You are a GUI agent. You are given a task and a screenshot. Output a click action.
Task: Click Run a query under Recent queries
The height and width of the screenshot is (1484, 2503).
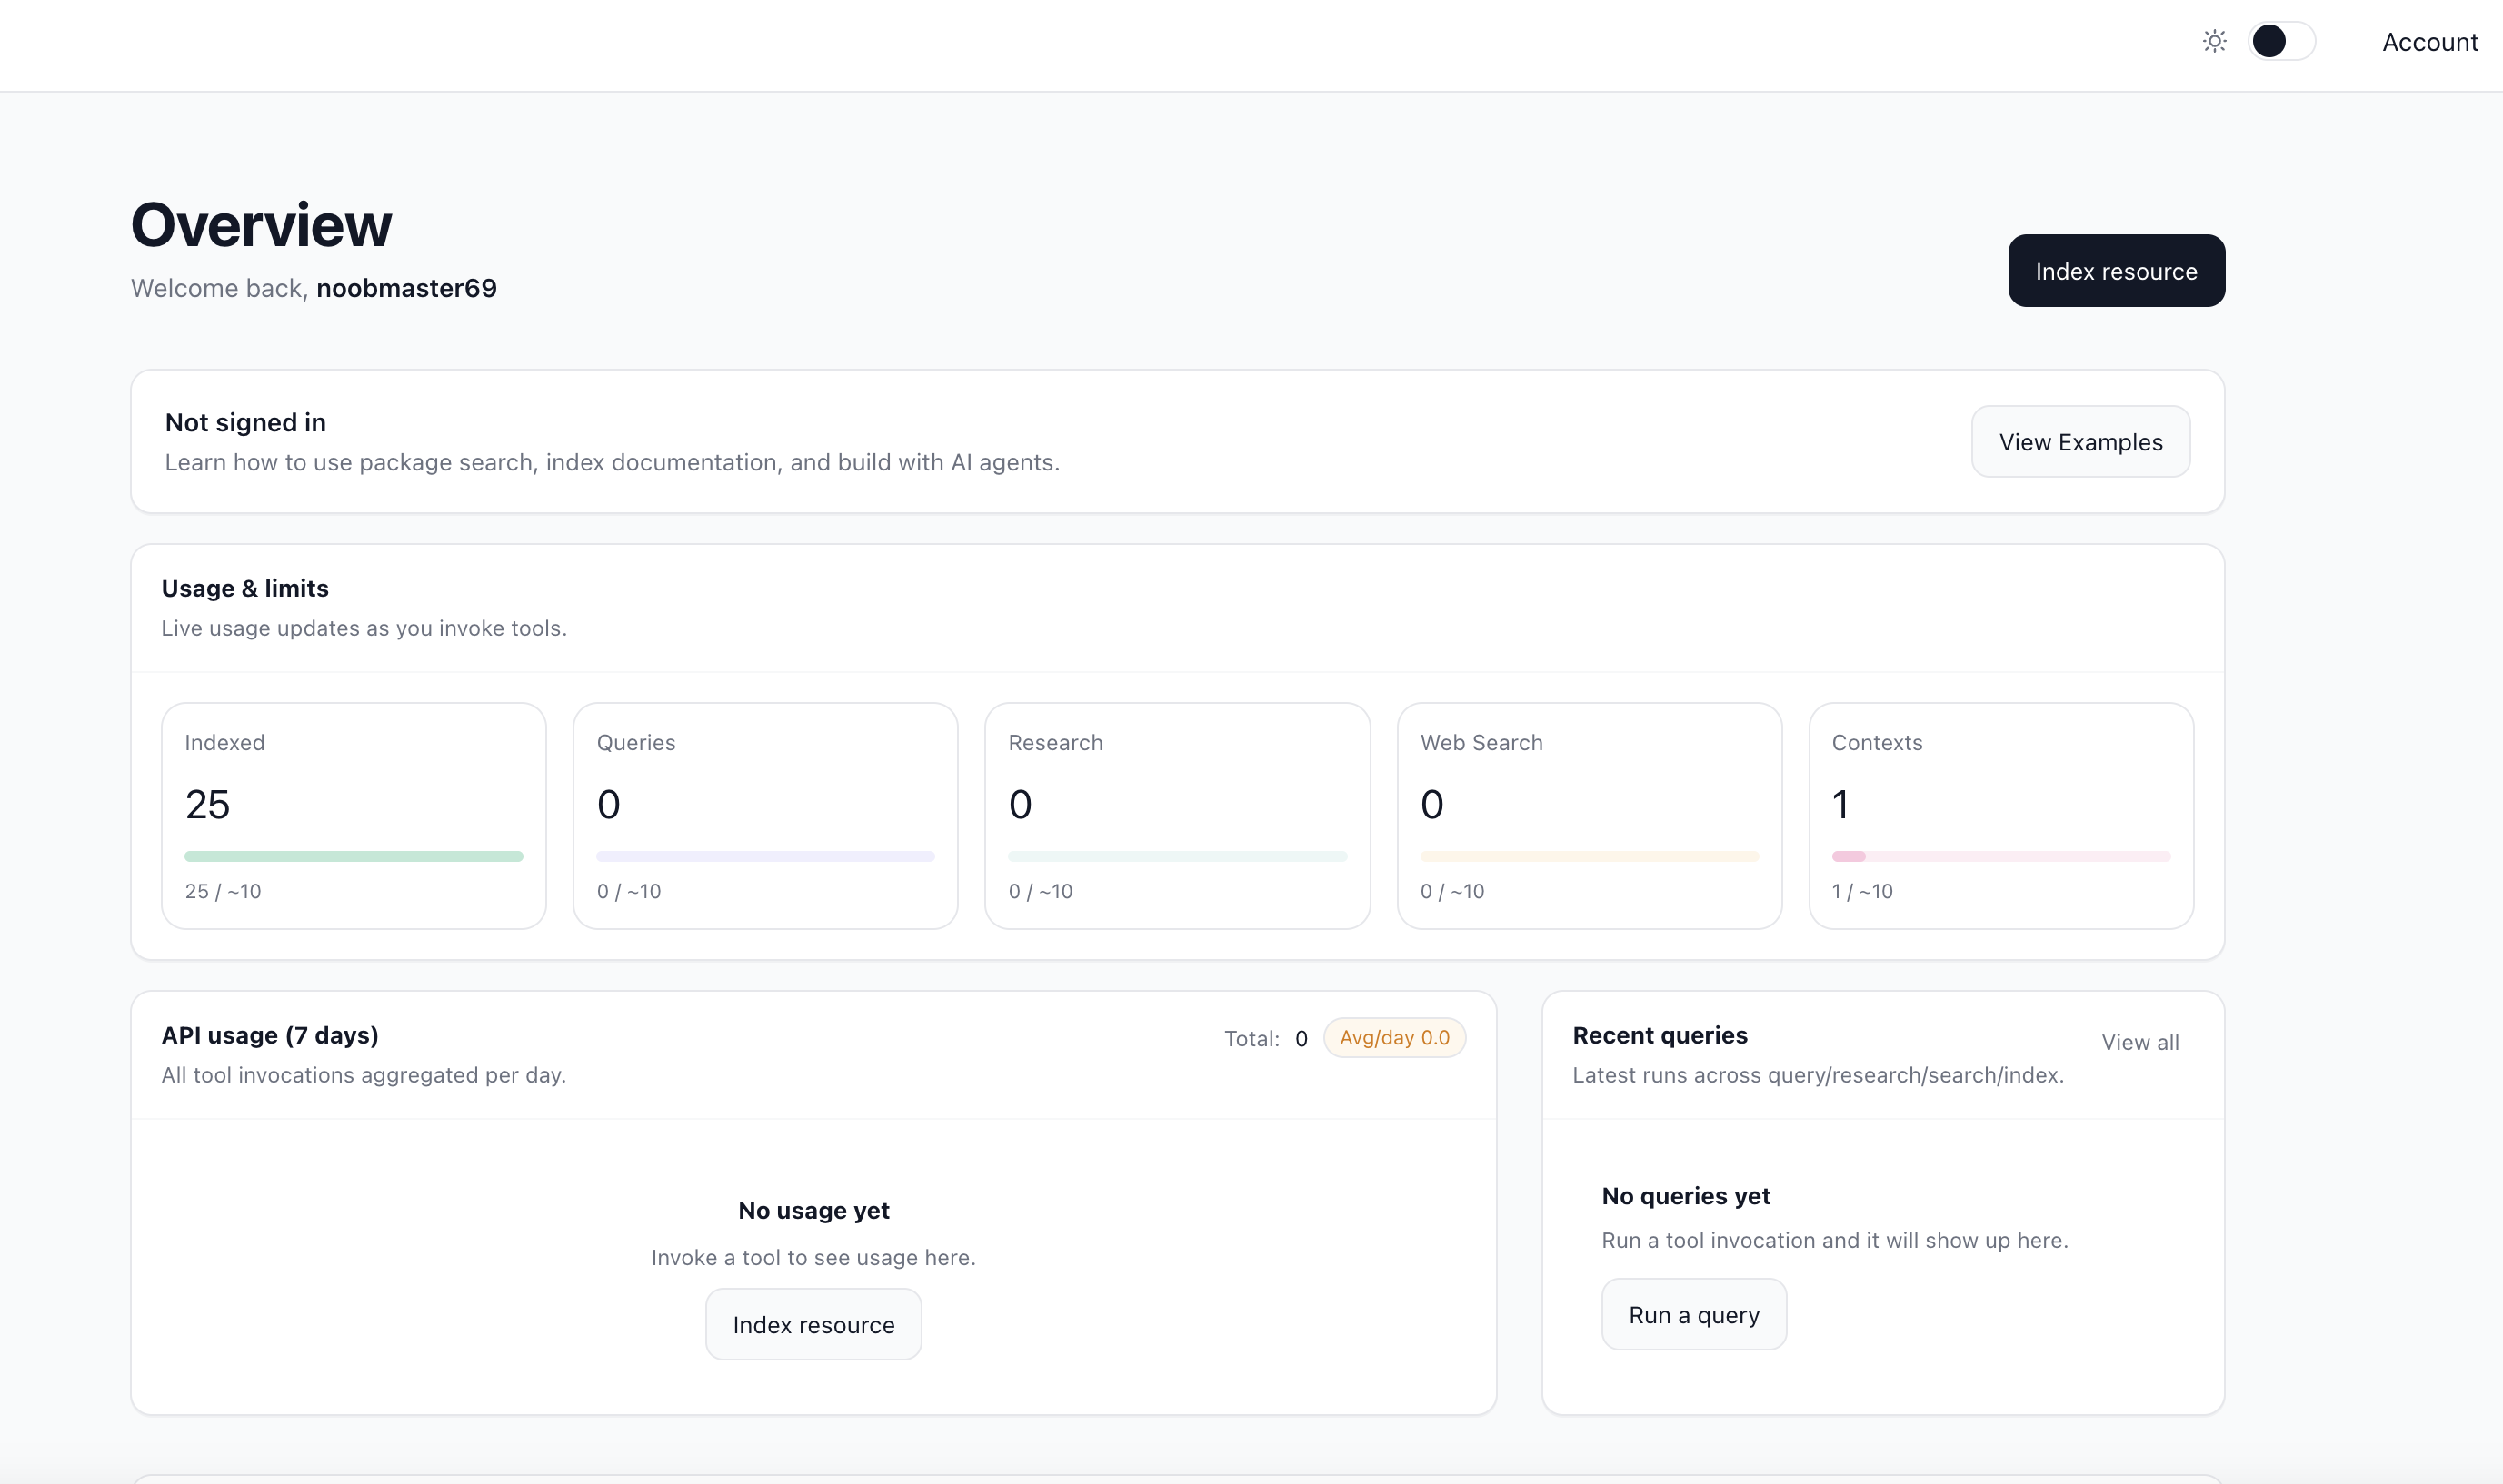coord(1694,1314)
